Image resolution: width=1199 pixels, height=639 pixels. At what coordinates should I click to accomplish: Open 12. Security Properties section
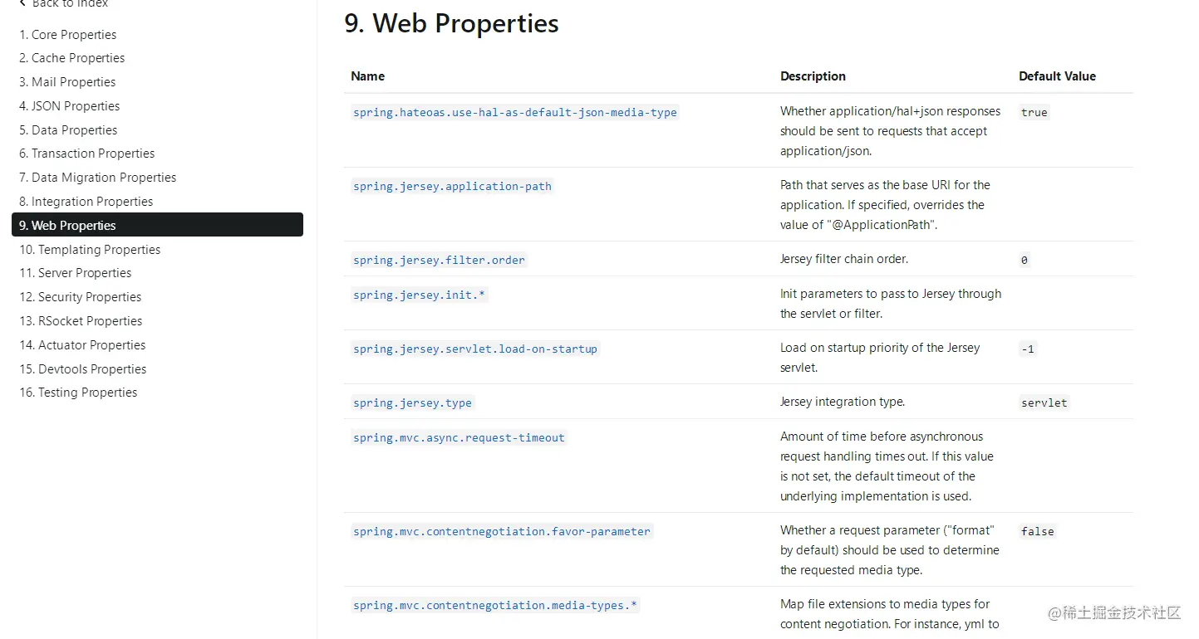click(x=81, y=297)
